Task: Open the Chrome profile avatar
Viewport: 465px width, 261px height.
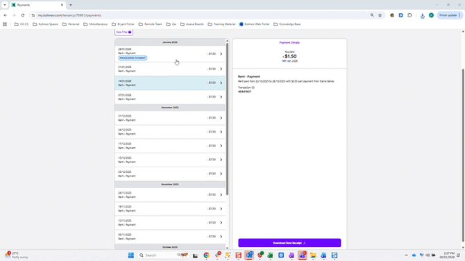Action: pos(431,15)
